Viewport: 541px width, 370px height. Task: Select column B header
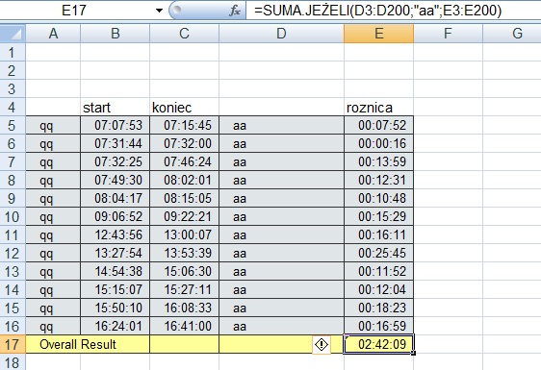[116, 34]
